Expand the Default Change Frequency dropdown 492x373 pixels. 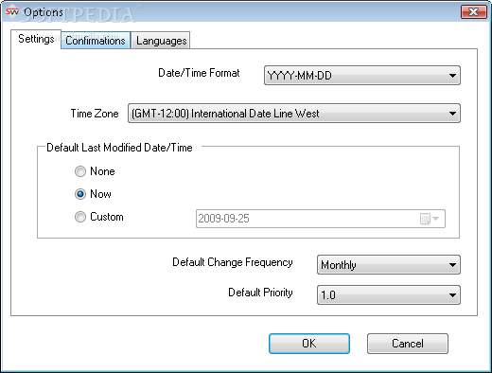pos(389,264)
